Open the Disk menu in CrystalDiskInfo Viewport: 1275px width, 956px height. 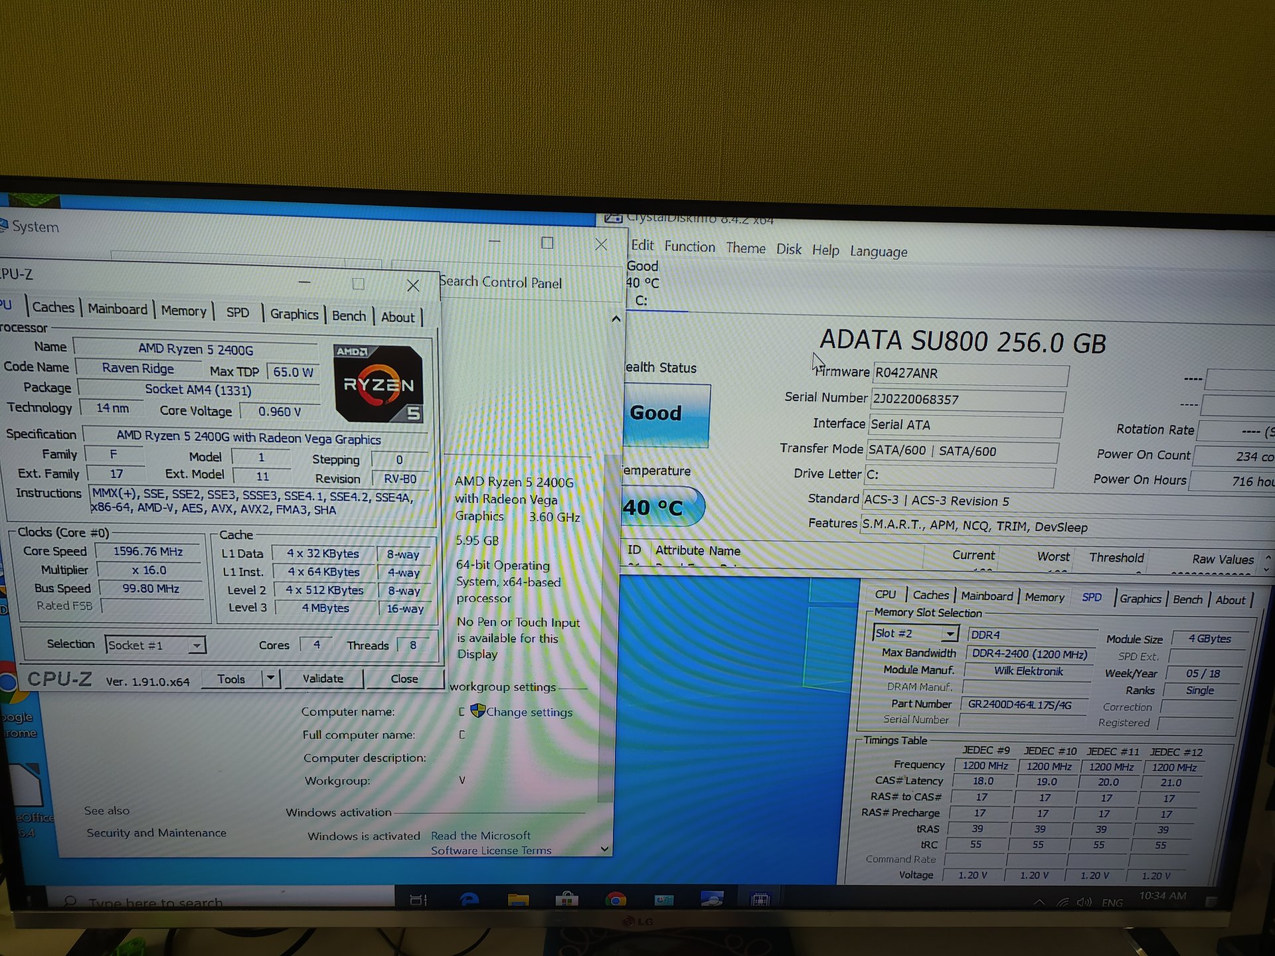(789, 249)
